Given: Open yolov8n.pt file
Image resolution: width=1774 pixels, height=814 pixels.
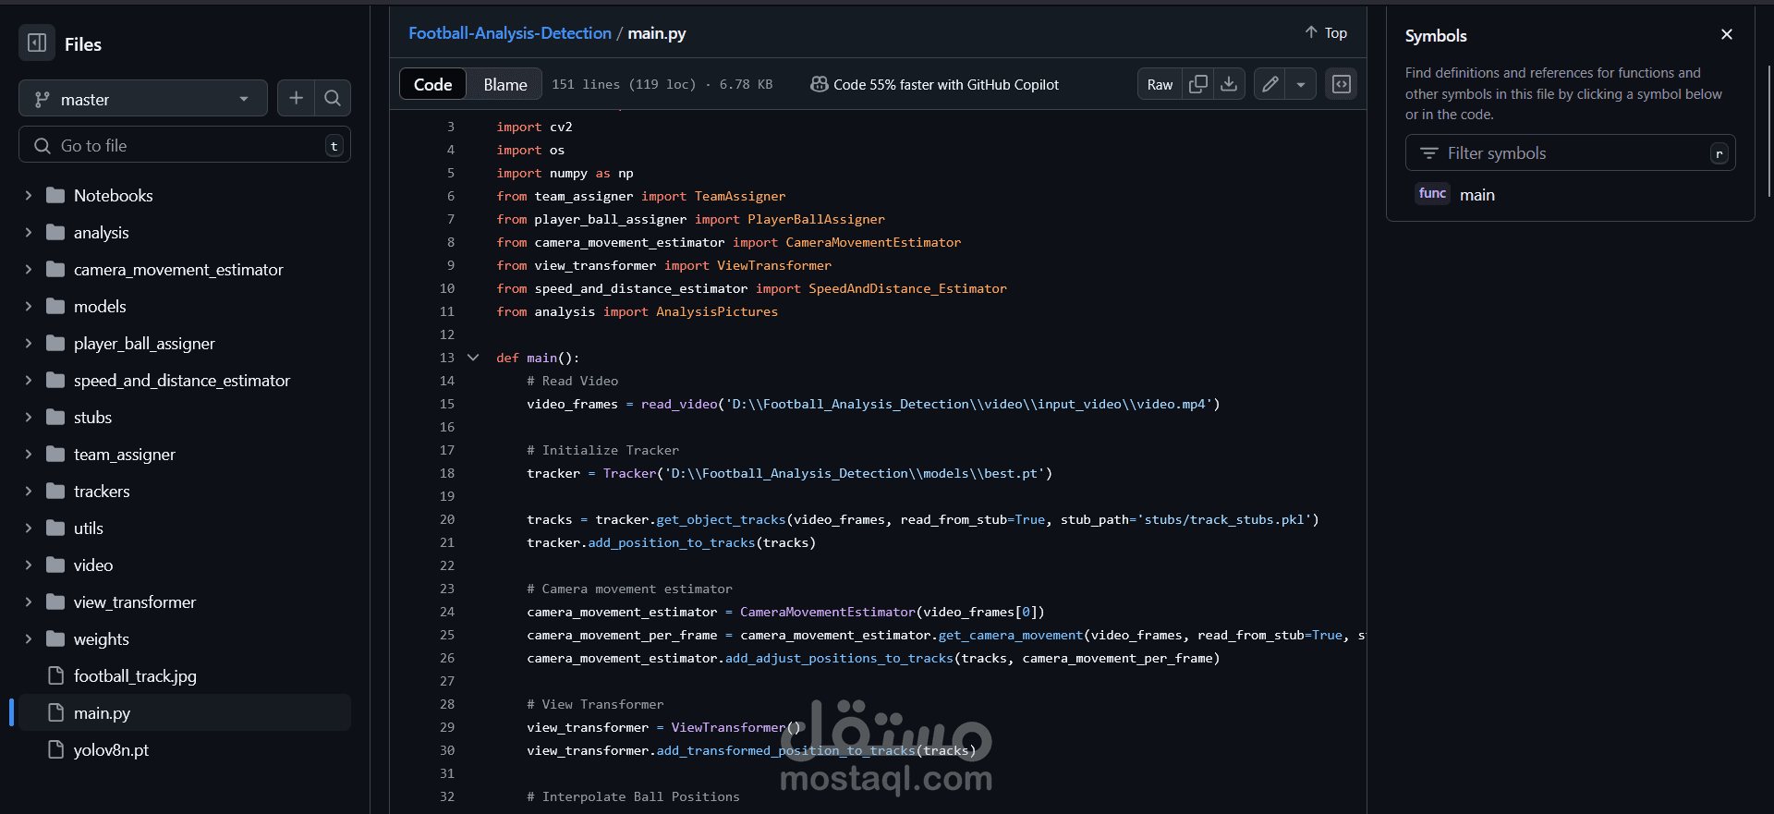Looking at the screenshot, I should click(111, 750).
